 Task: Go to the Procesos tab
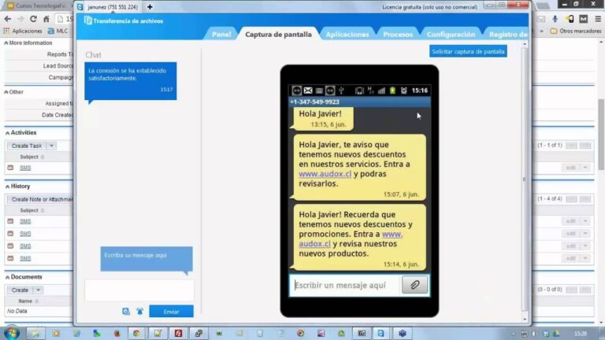point(398,35)
